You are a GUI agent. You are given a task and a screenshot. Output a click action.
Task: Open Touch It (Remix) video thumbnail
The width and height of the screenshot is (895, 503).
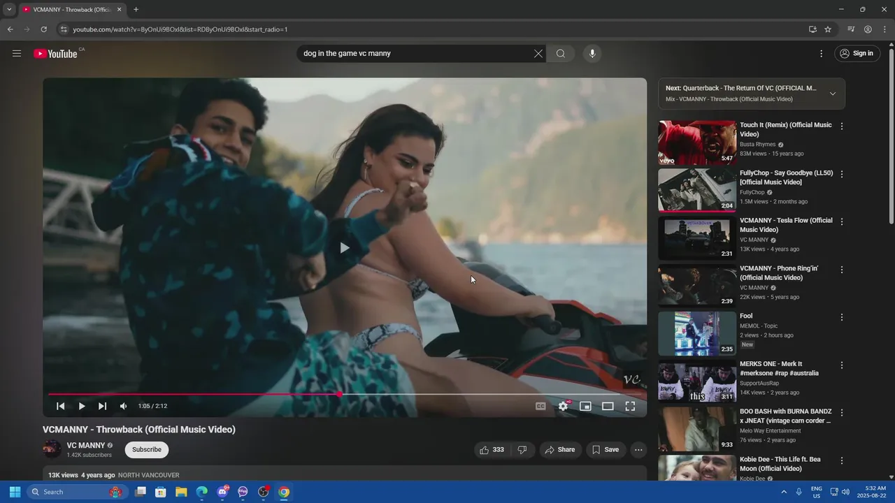point(697,143)
